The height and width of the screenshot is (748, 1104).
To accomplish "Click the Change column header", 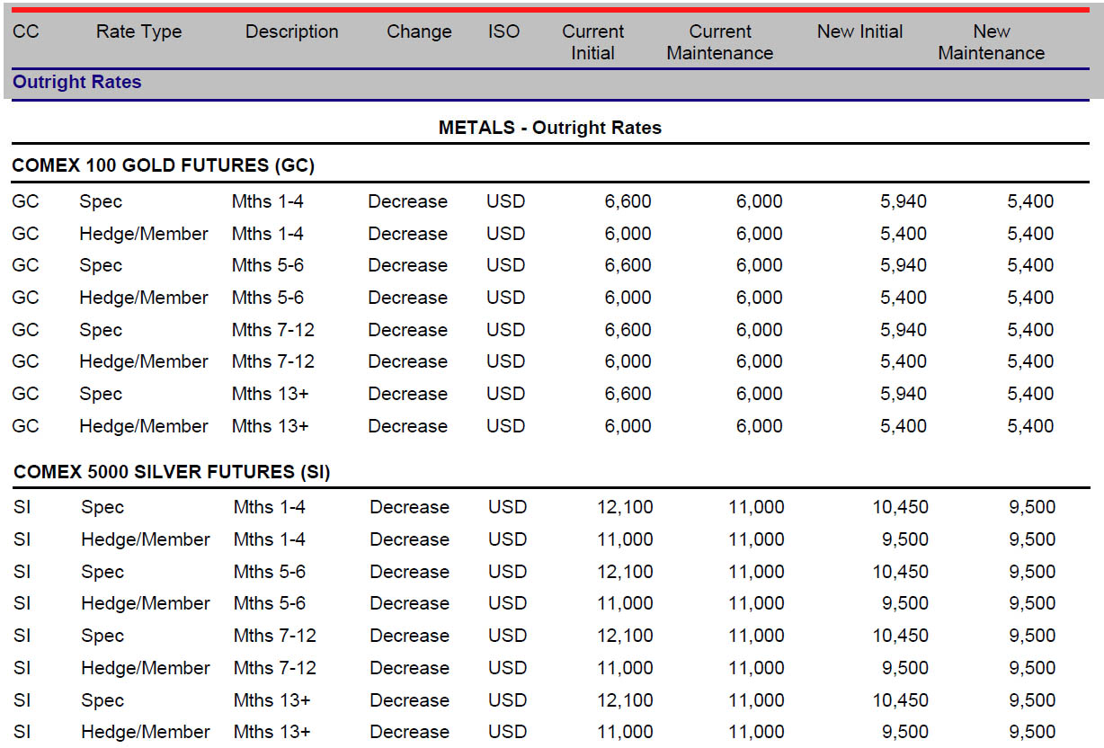I will [x=419, y=31].
